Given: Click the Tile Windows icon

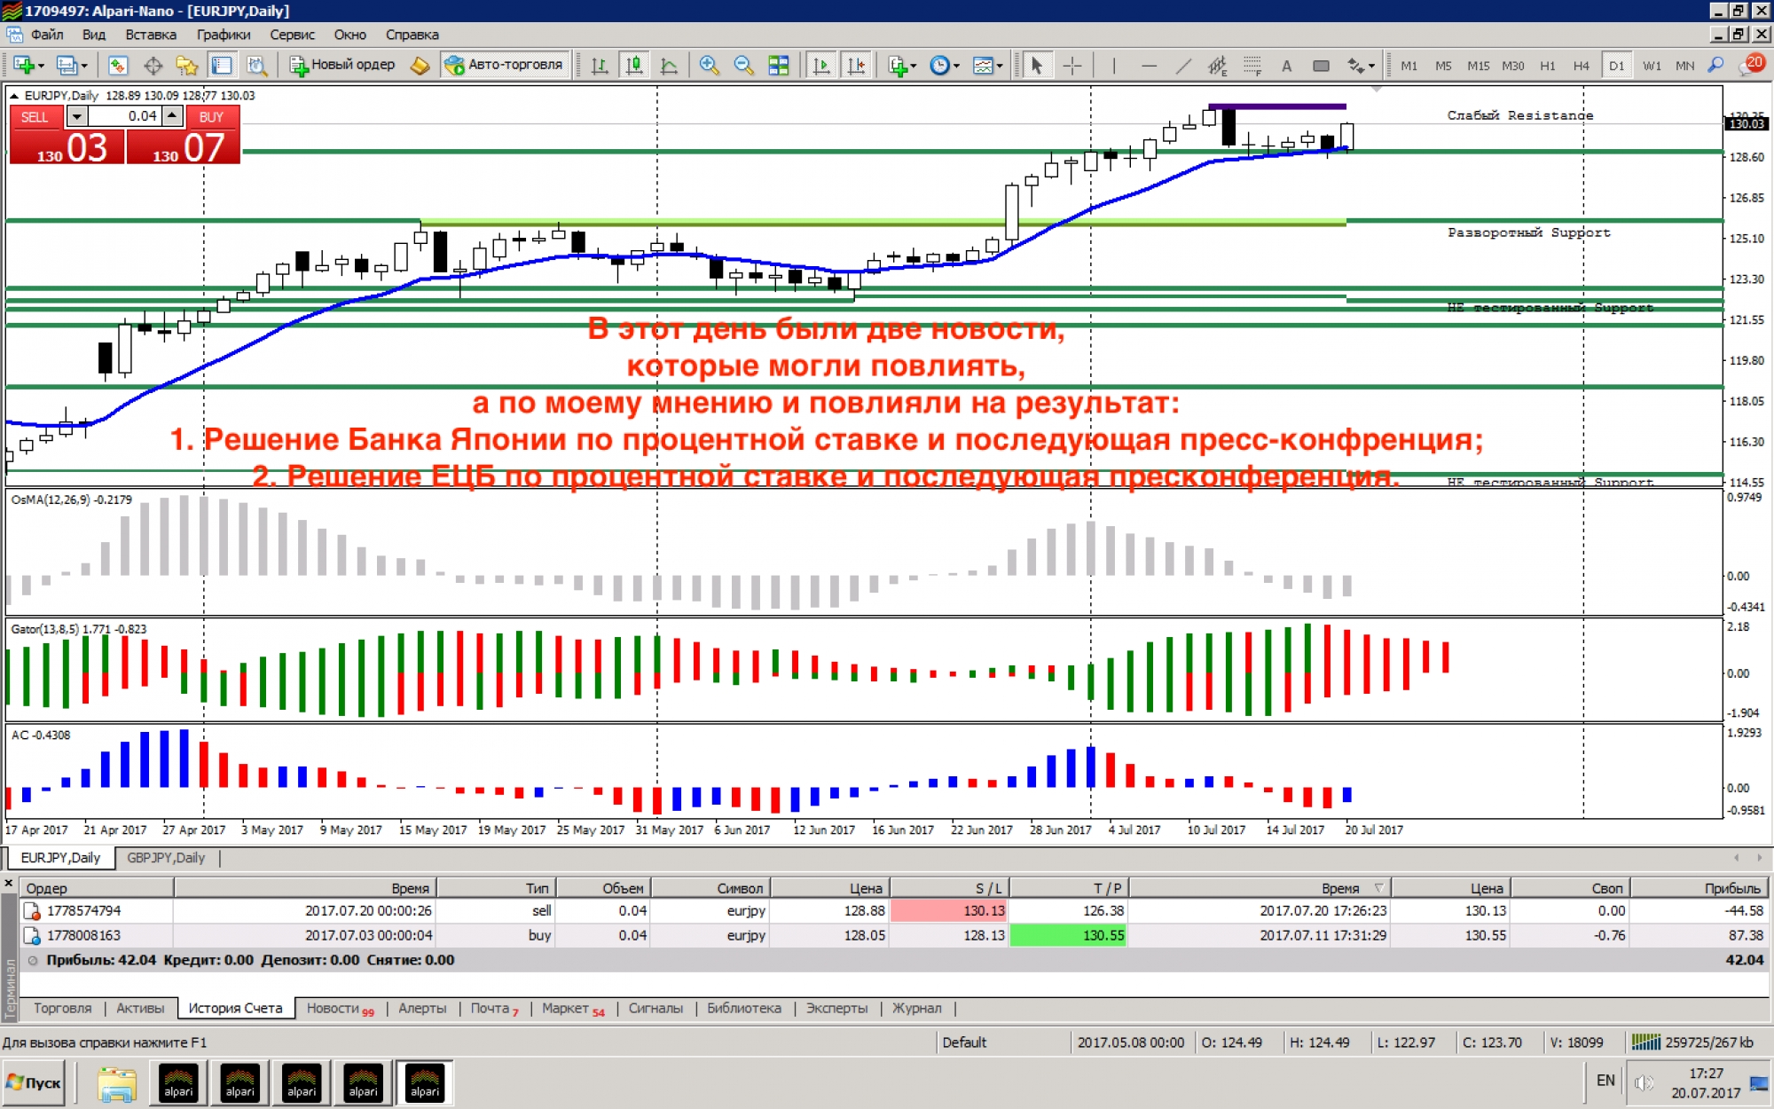Looking at the screenshot, I should [x=778, y=66].
